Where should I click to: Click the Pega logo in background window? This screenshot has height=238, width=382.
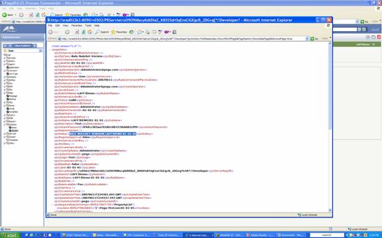pyautogui.click(x=9, y=29)
